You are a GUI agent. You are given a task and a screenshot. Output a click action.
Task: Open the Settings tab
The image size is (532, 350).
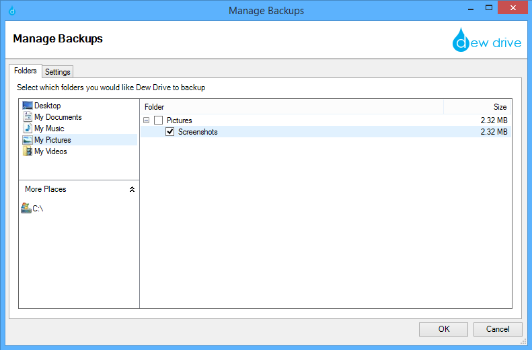pos(58,72)
